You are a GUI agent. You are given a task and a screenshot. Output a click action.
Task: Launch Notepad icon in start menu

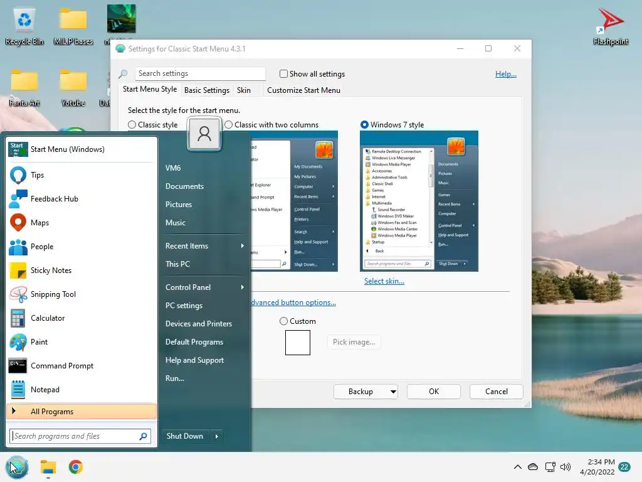click(x=18, y=389)
